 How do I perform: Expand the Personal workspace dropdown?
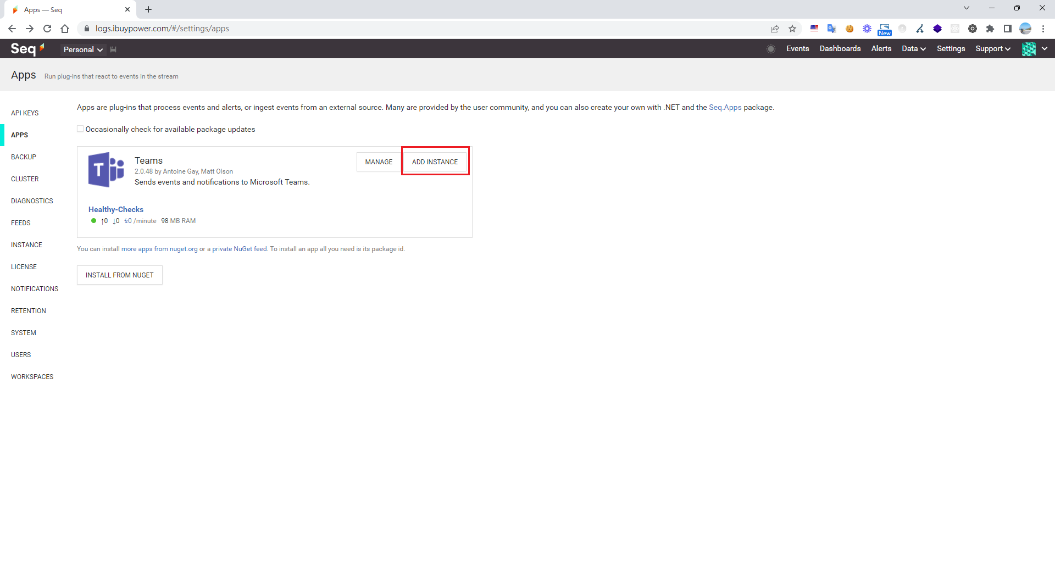pos(83,49)
